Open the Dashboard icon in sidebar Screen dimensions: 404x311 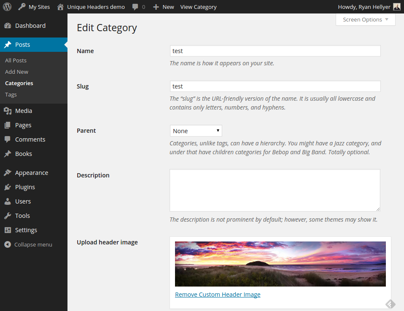pos(8,26)
